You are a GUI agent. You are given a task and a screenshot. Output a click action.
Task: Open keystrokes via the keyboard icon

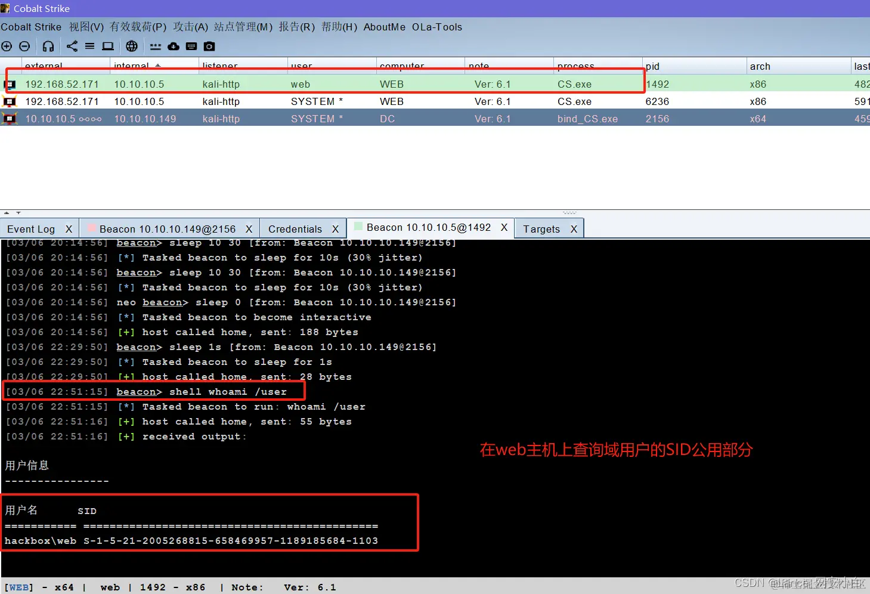191,46
